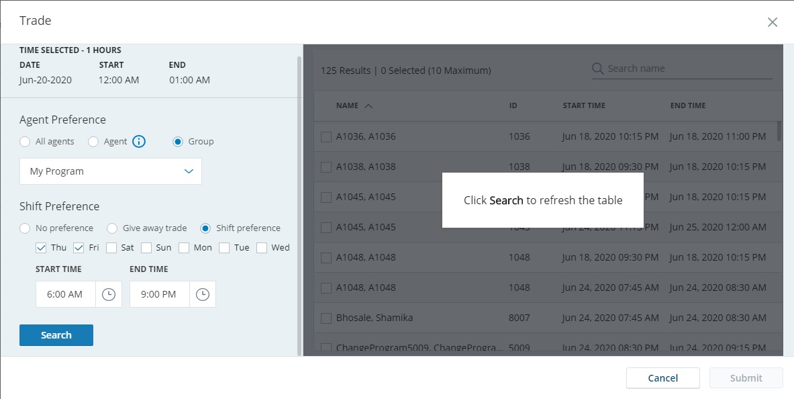Click the Cancel button
This screenshot has width=794, height=399.
[x=662, y=378]
